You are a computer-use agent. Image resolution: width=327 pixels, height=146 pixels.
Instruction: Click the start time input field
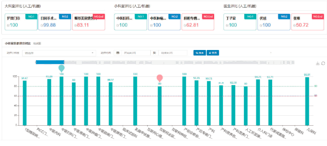[x=136, y=53]
